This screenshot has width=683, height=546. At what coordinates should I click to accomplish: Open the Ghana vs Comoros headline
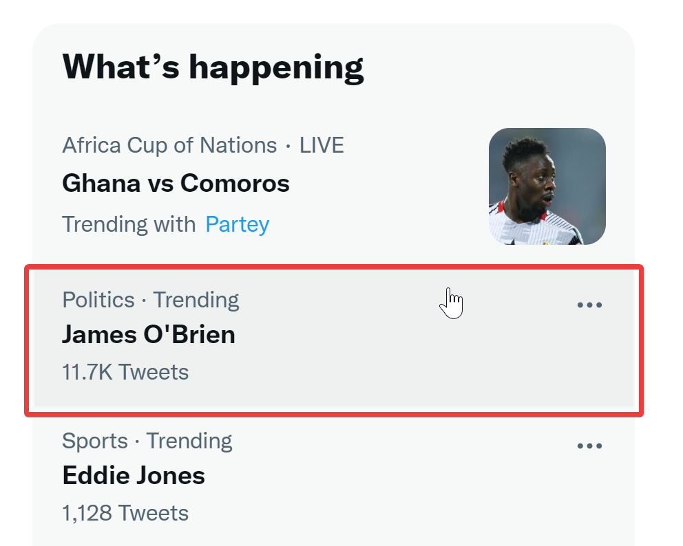[176, 183]
